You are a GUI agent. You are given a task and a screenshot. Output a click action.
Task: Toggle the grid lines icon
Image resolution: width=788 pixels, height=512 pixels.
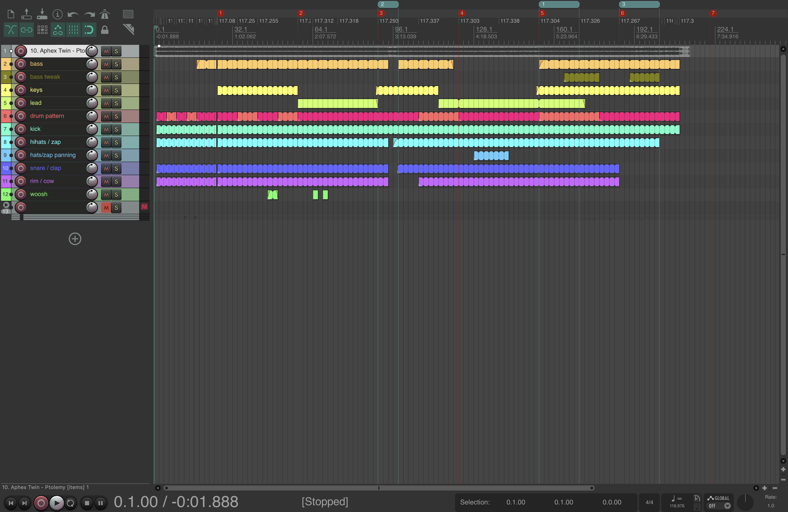point(73,30)
